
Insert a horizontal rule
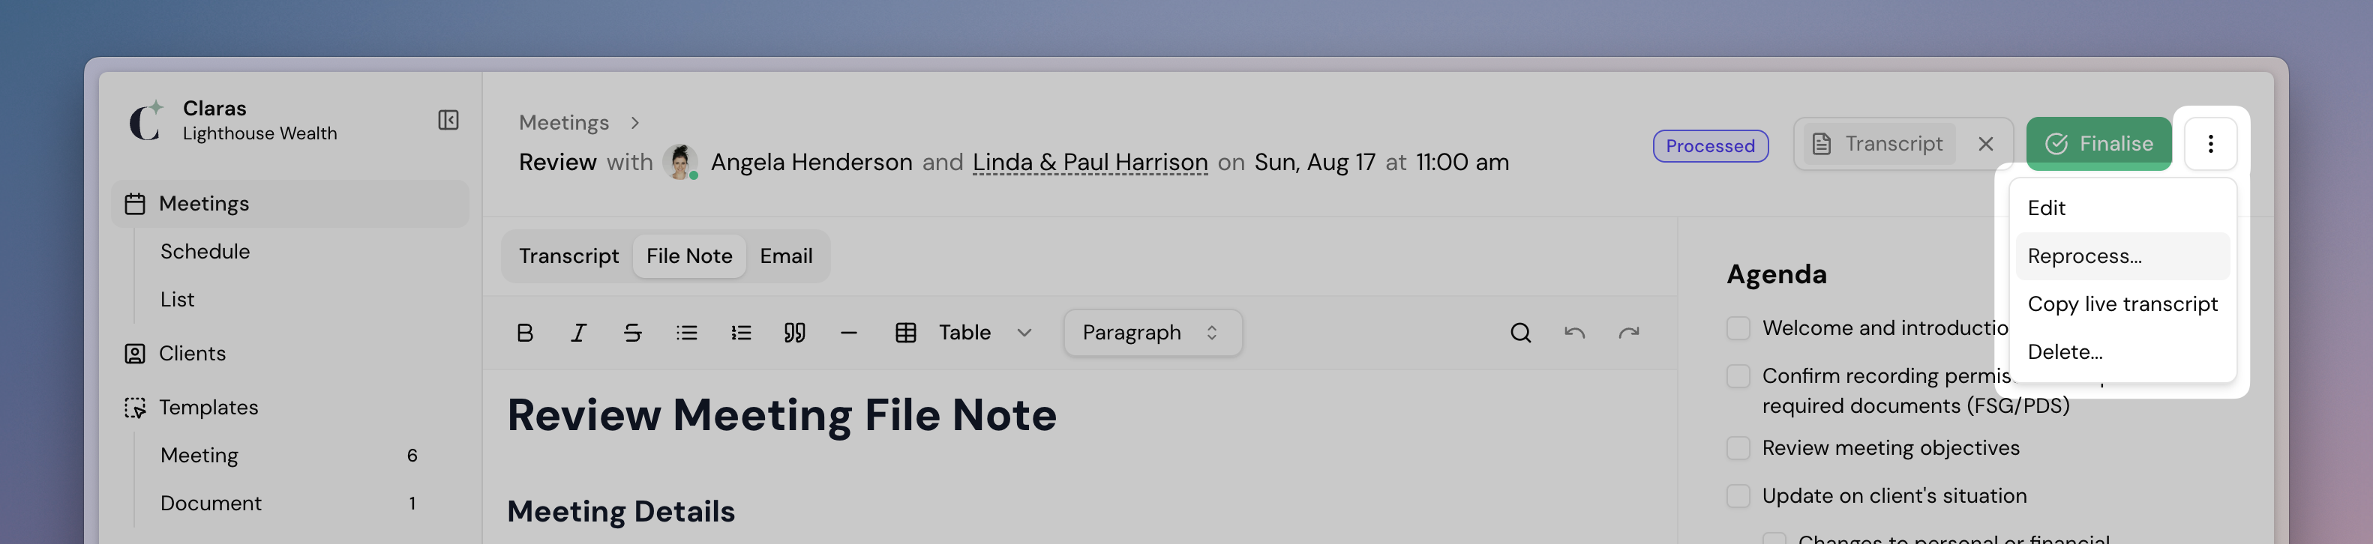[849, 332]
